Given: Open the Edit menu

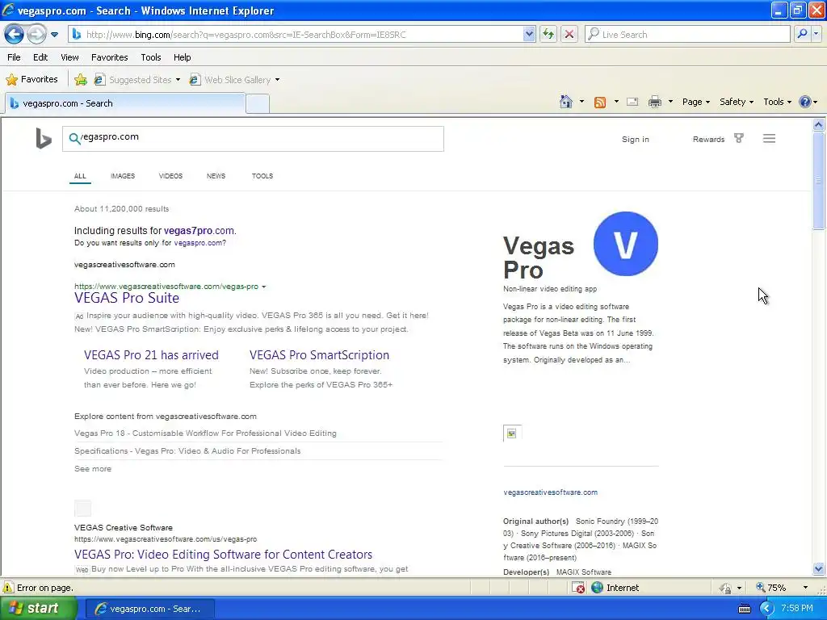Looking at the screenshot, I should pos(40,57).
